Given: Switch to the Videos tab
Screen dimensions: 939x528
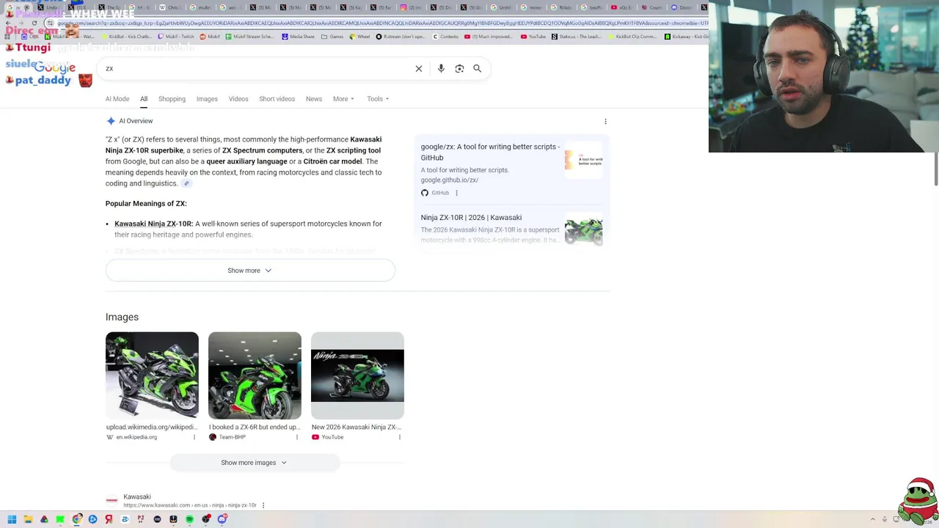Looking at the screenshot, I should 238,99.
